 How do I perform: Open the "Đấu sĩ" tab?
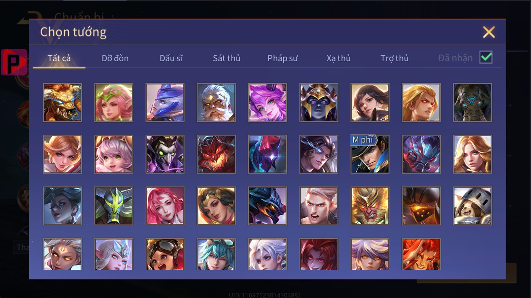coord(171,58)
